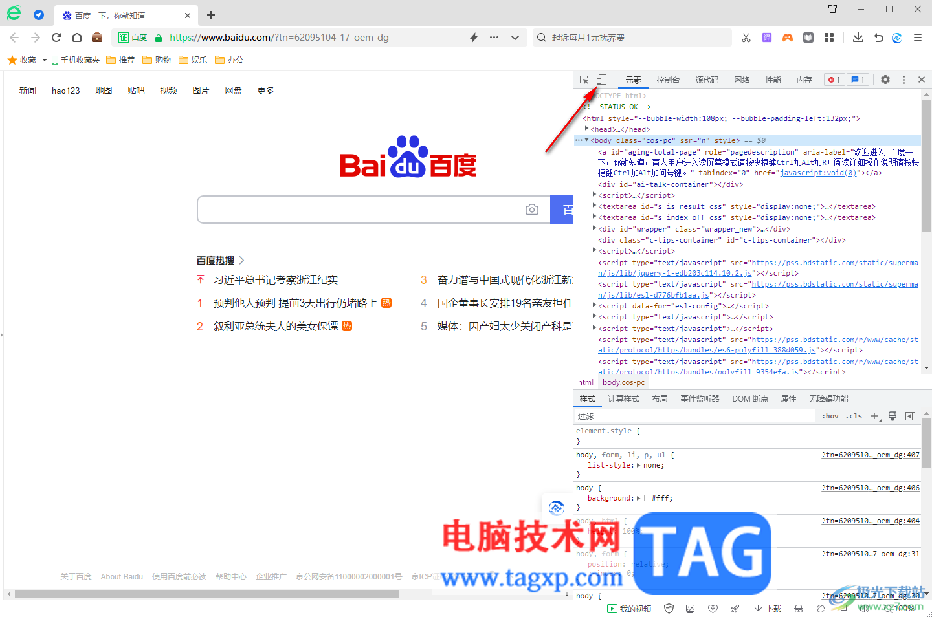
Task: Switch to the 内存 tab
Action: point(804,80)
